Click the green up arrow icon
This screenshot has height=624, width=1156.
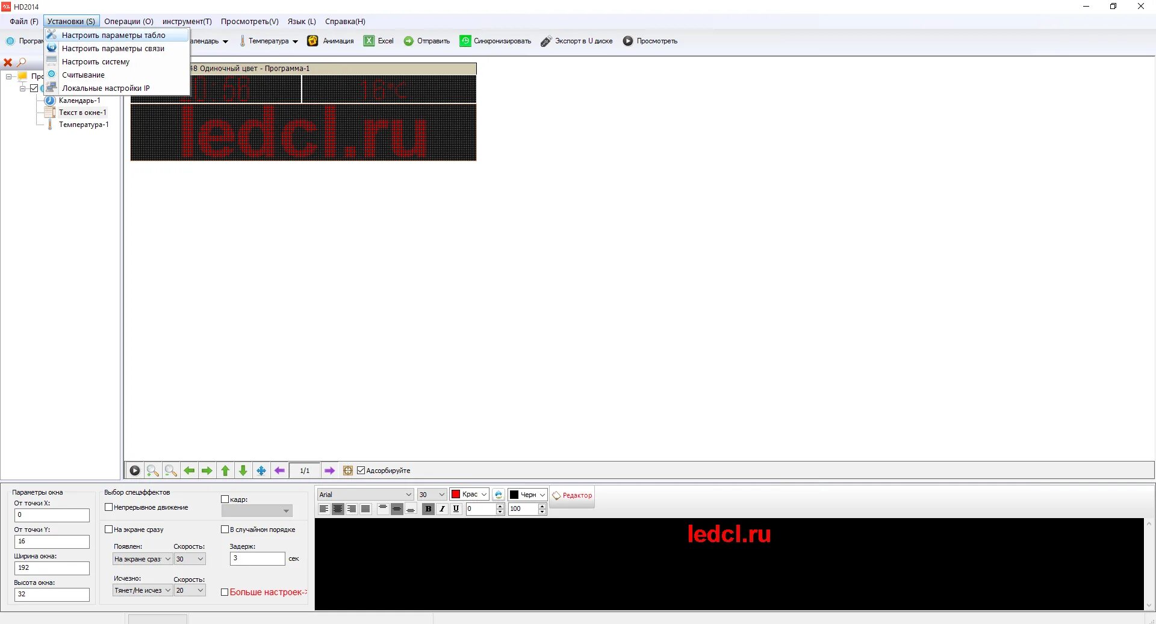pos(225,471)
